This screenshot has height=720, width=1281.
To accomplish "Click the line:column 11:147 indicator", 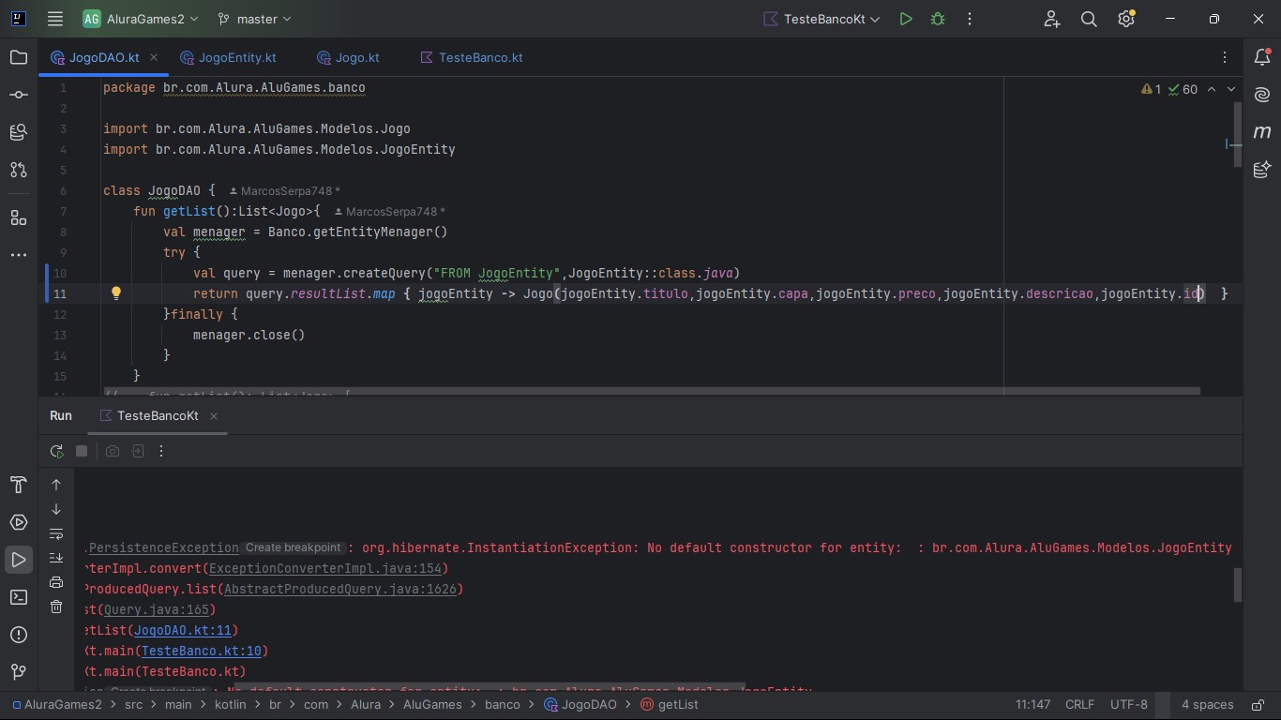I will click(1033, 705).
